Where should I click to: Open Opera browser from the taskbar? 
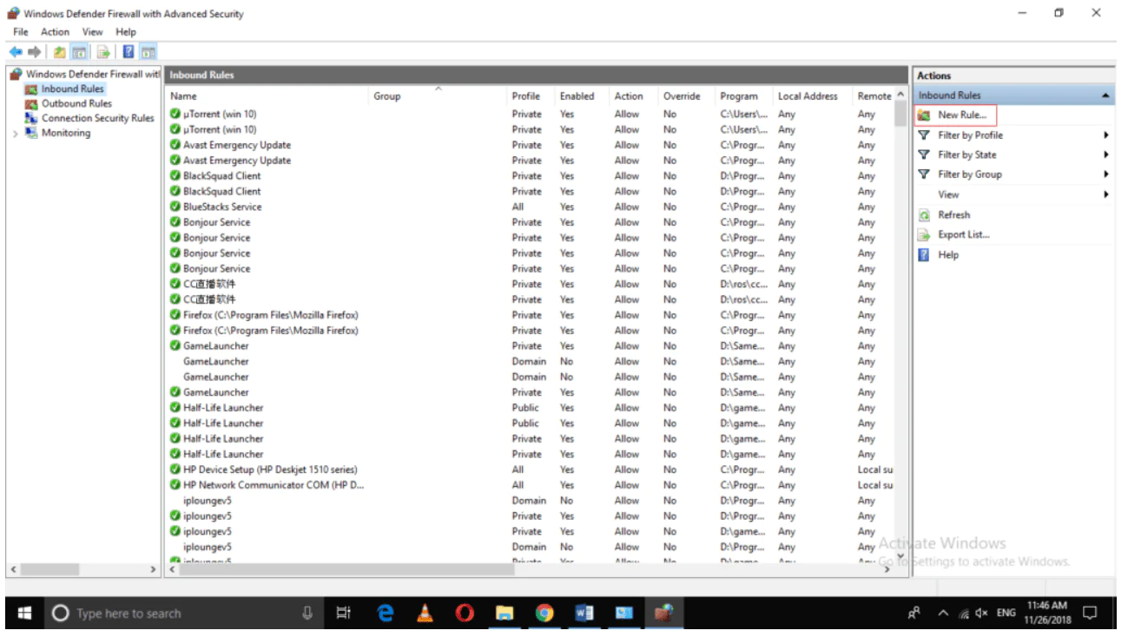point(465,614)
